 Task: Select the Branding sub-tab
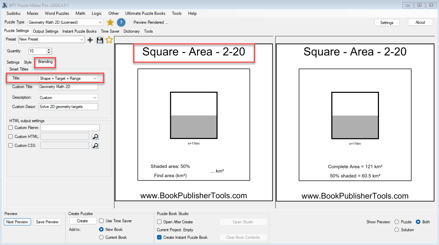click(46, 62)
